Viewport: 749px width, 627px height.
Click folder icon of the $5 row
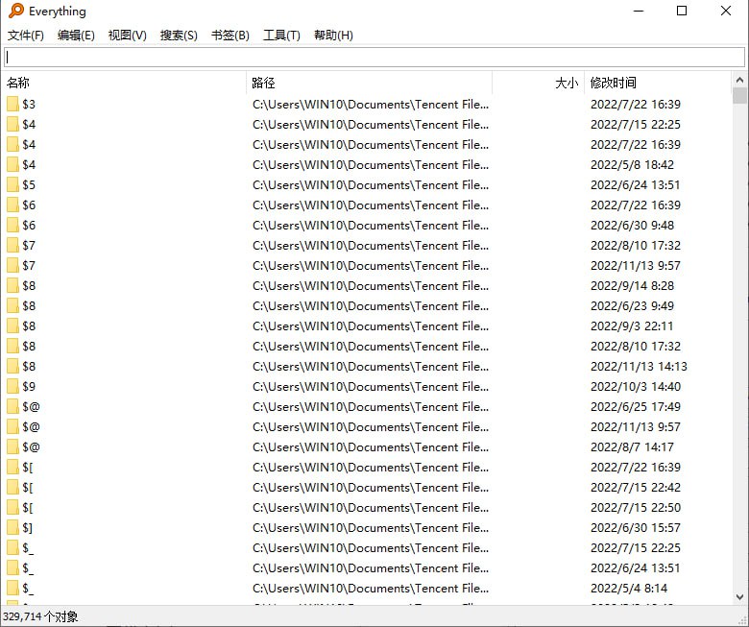tap(12, 184)
